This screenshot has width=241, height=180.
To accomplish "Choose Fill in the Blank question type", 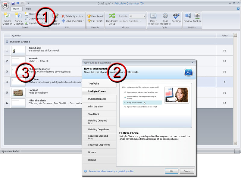I will pyautogui.click(x=95, y=107).
